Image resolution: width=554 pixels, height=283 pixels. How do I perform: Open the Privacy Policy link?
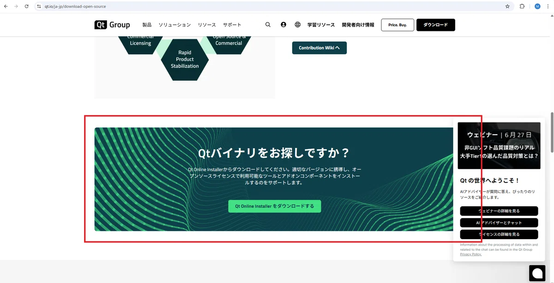pos(470,254)
